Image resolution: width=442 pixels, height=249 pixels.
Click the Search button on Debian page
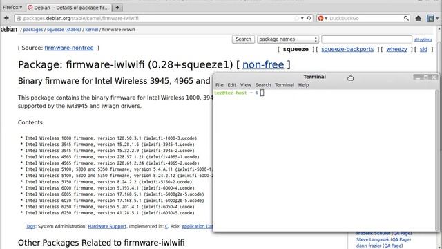coord(243,39)
